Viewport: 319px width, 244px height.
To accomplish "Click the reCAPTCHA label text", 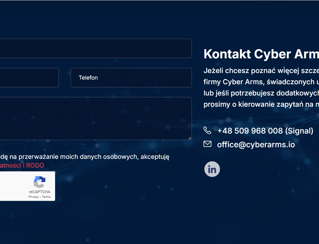I will [x=40, y=192].
